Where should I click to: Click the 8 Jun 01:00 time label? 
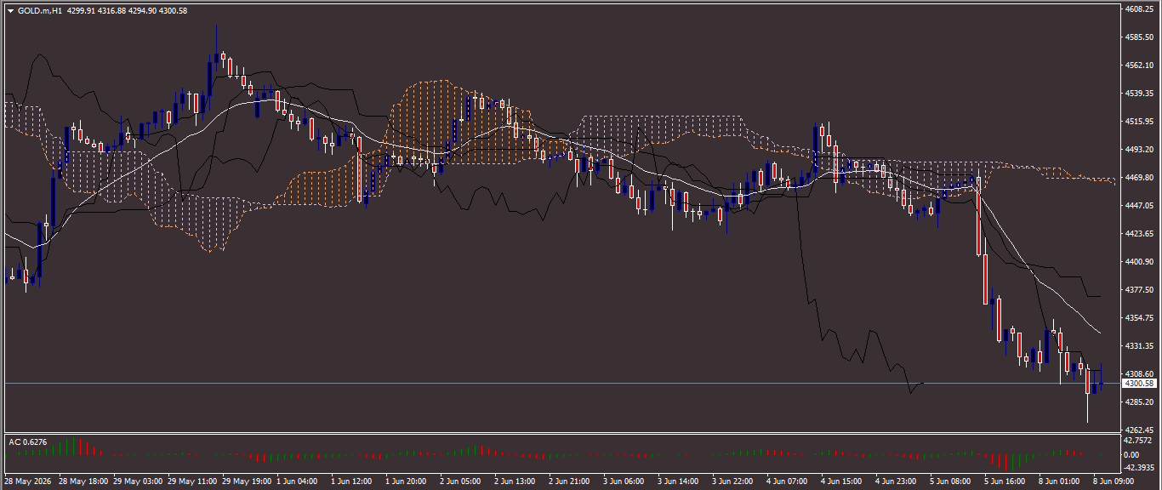point(1060,481)
